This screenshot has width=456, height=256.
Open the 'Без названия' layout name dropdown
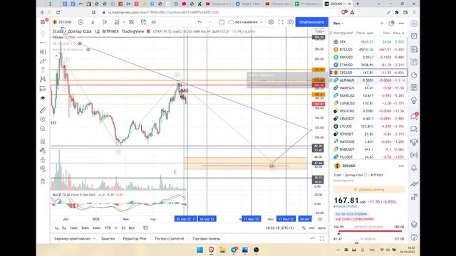[x=246, y=22]
